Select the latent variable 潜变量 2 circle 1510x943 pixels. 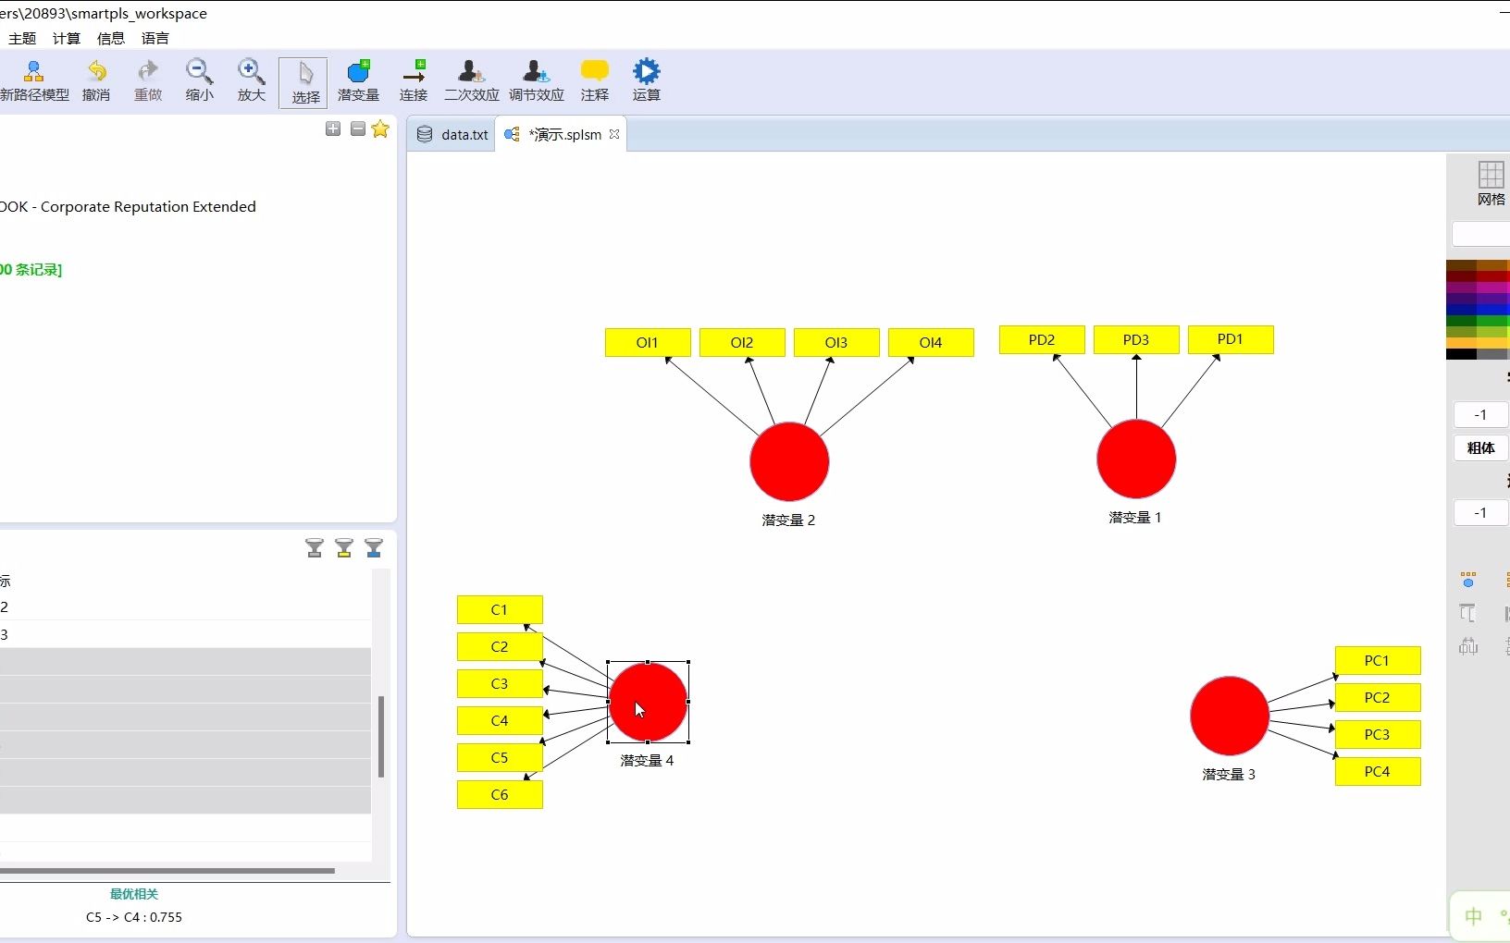pos(789,461)
